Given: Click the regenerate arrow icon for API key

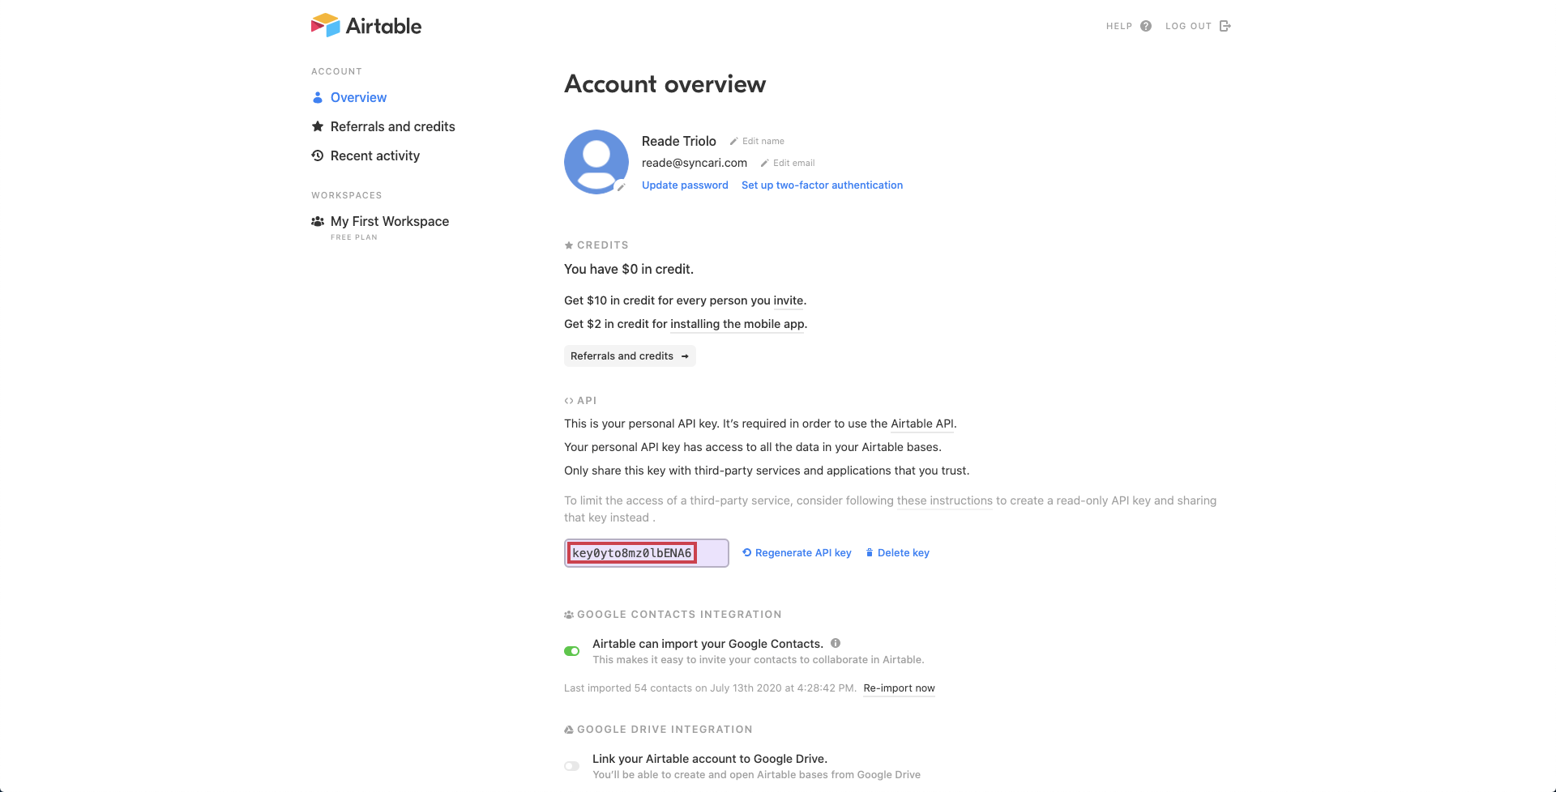Looking at the screenshot, I should coord(747,552).
